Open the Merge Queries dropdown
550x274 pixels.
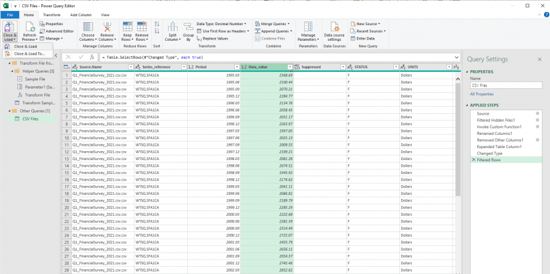[273, 24]
